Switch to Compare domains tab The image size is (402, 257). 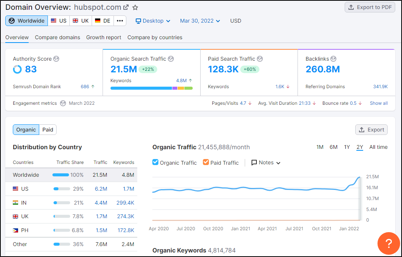tap(57, 37)
